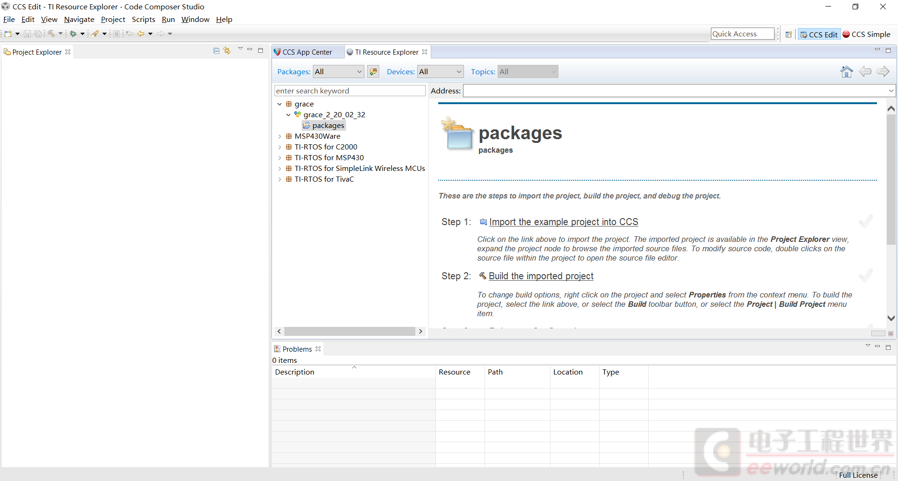Switch to CCS Simple perspective
This screenshot has width=898, height=481.
[x=867, y=34]
